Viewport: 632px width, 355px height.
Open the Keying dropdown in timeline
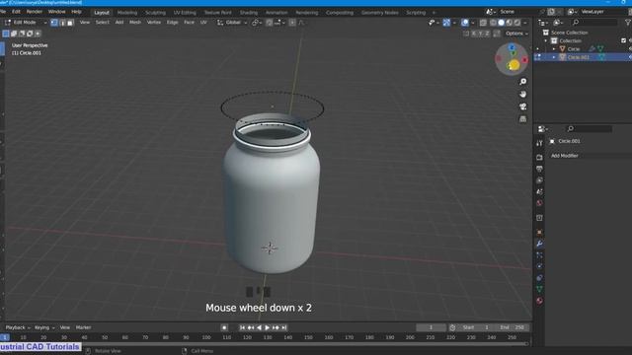44,327
